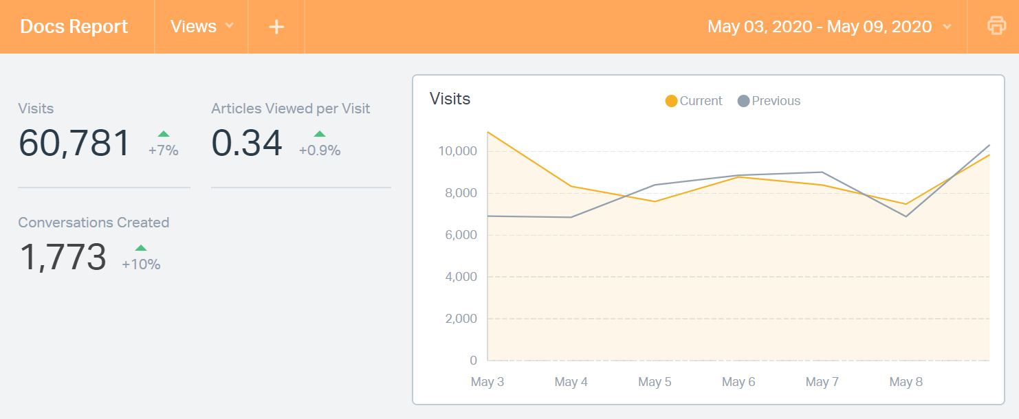Select the Articles Viewed per Visit value 0.34

(x=247, y=144)
